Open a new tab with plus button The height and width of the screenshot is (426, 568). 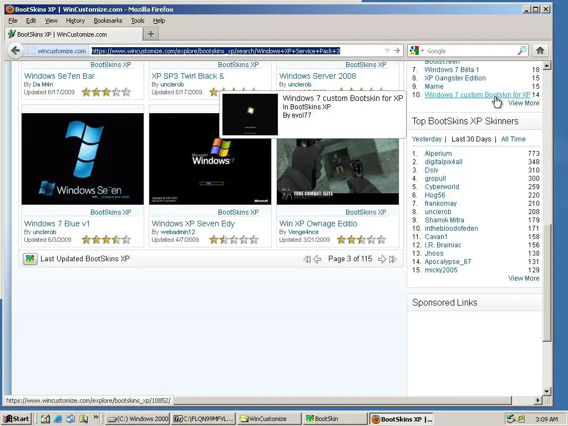[x=151, y=34]
